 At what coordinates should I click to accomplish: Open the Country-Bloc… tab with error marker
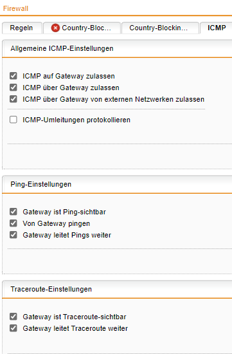coord(82,28)
